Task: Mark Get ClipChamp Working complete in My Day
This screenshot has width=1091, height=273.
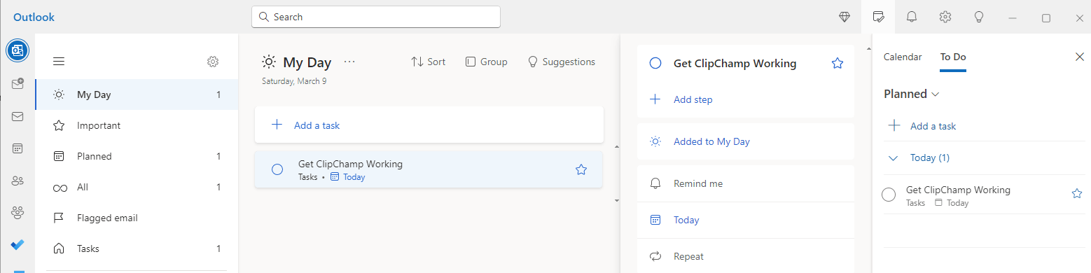Action: [x=277, y=169]
